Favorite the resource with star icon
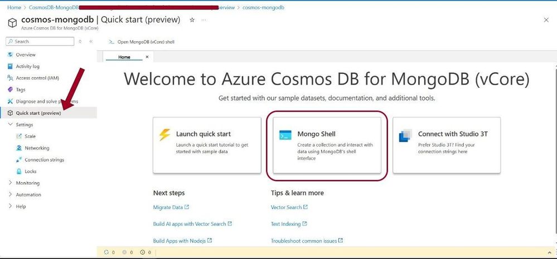The width and height of the screenshot is (557, 259). tap(192, 20)
